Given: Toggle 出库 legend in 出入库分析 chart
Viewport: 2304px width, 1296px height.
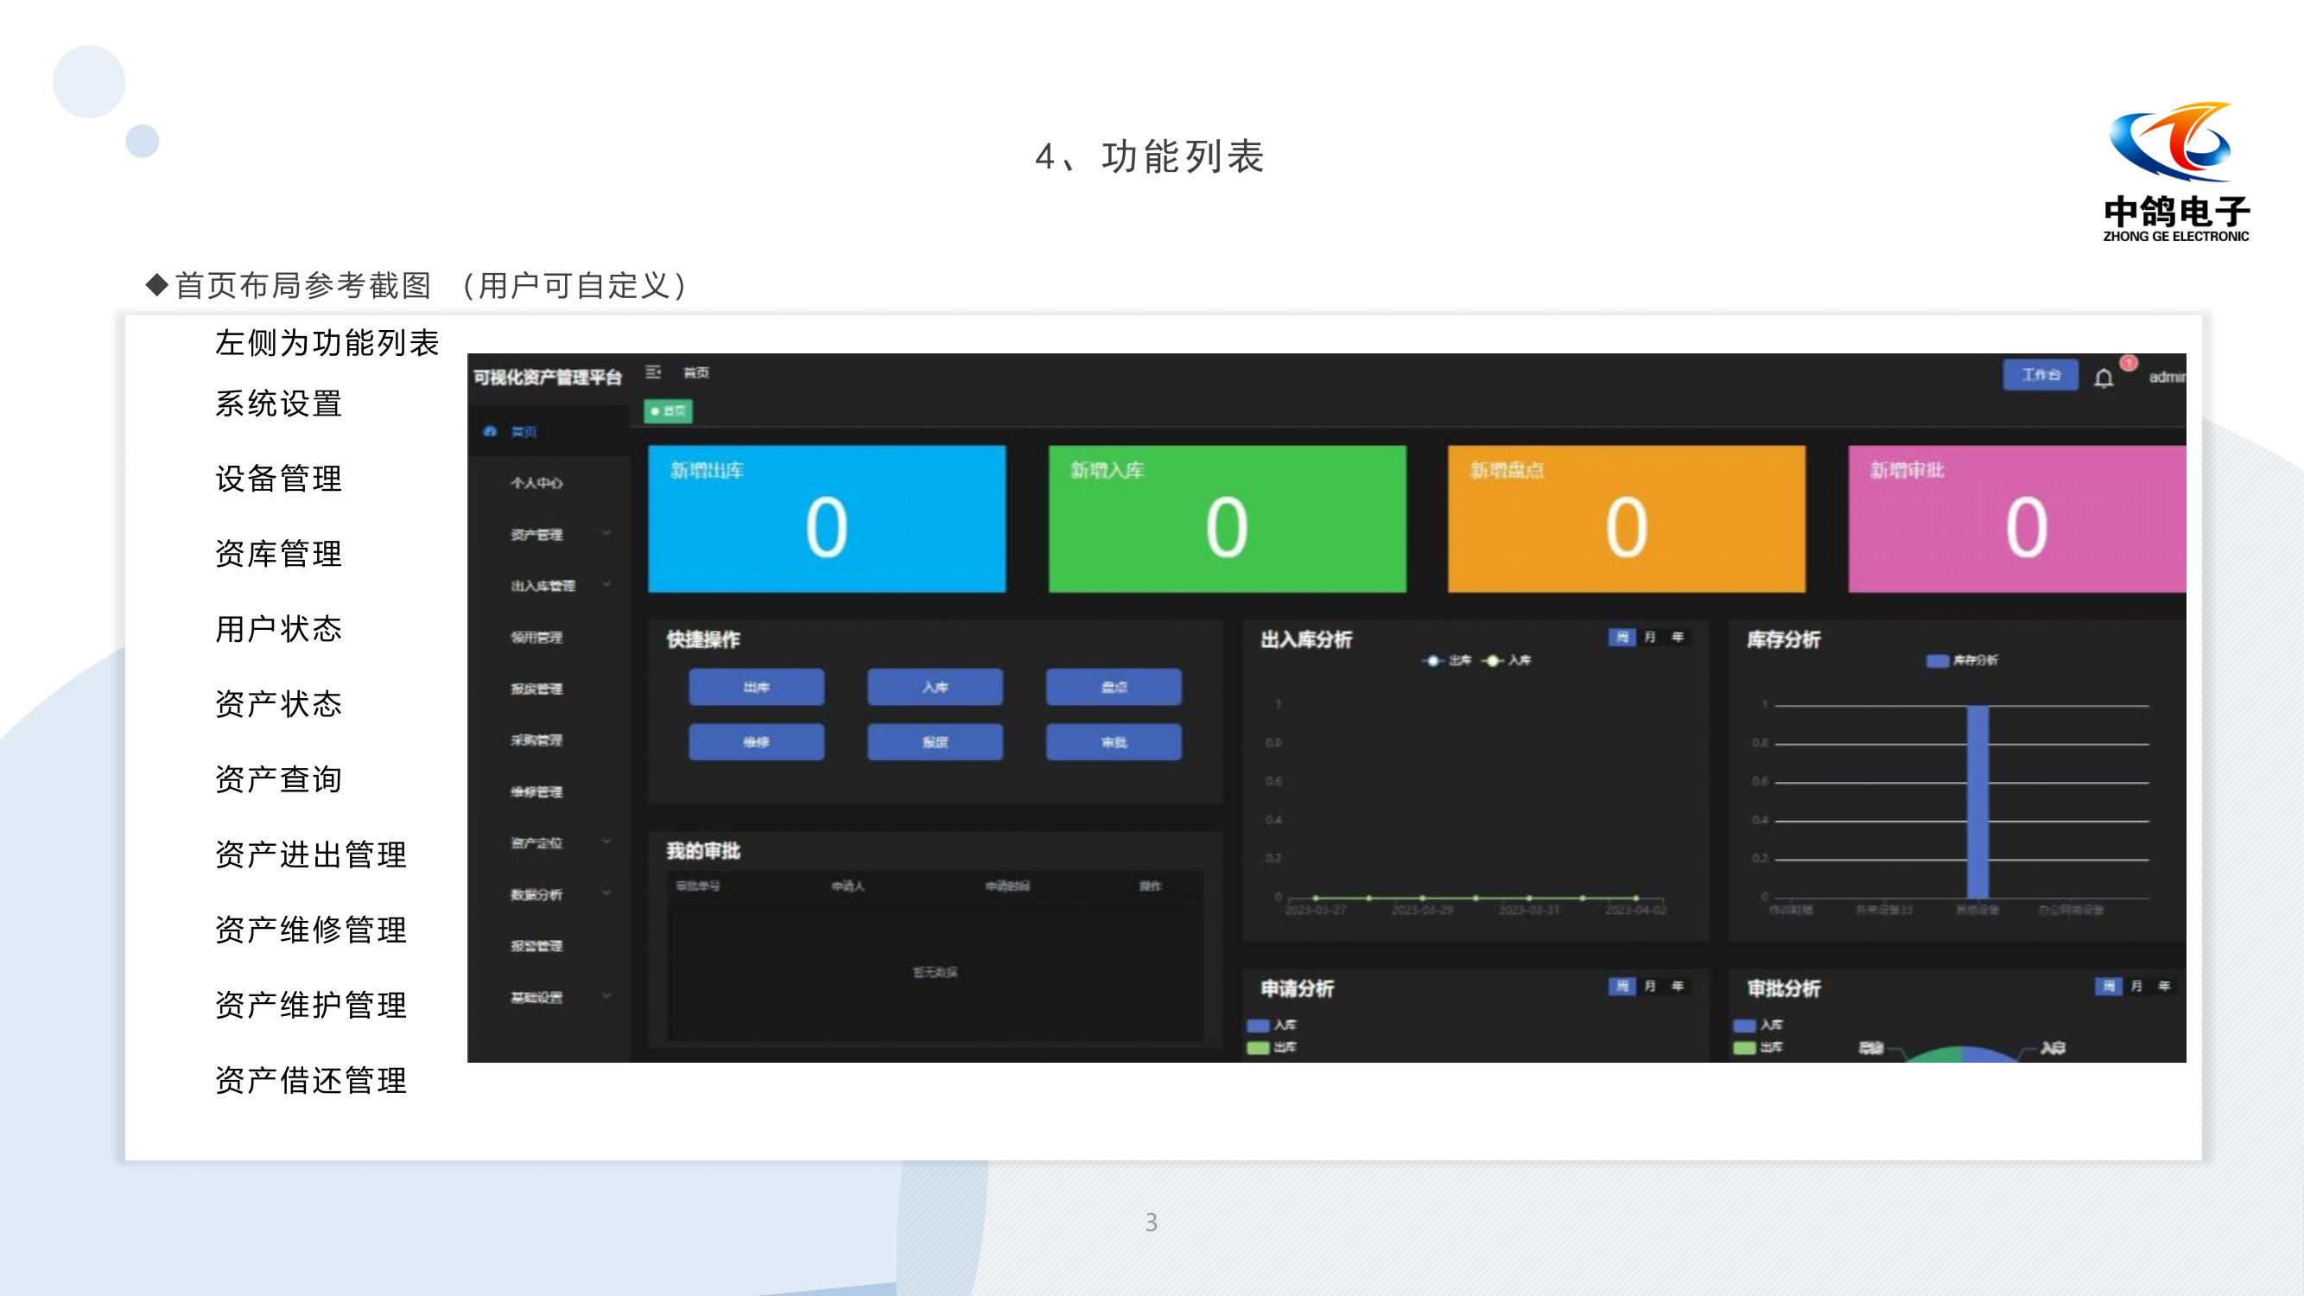Looking at the screenshot, I should coord(1446,660).
